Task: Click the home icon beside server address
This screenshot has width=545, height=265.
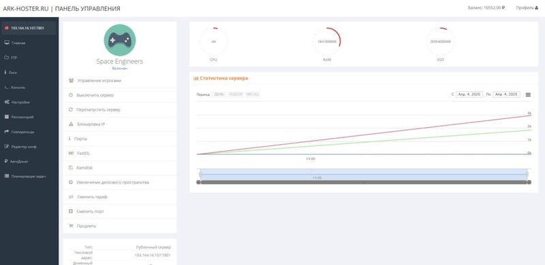Action: tap(7, 28)
